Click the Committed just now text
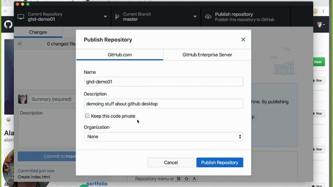Viewport: 333px width, 187px height. click(x=36, y=171)
